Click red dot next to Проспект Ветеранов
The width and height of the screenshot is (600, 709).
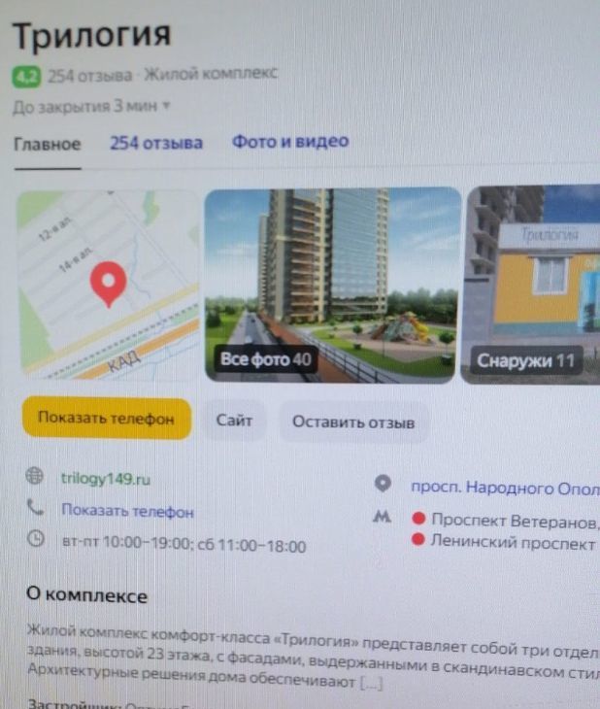pos(418,519)
